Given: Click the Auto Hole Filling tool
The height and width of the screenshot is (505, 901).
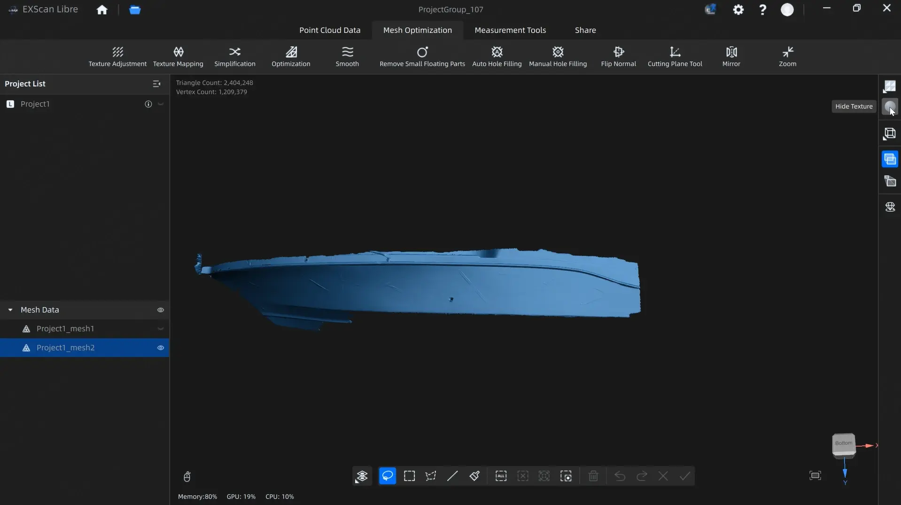Looking at the screenshot, I should click(497, 56).
